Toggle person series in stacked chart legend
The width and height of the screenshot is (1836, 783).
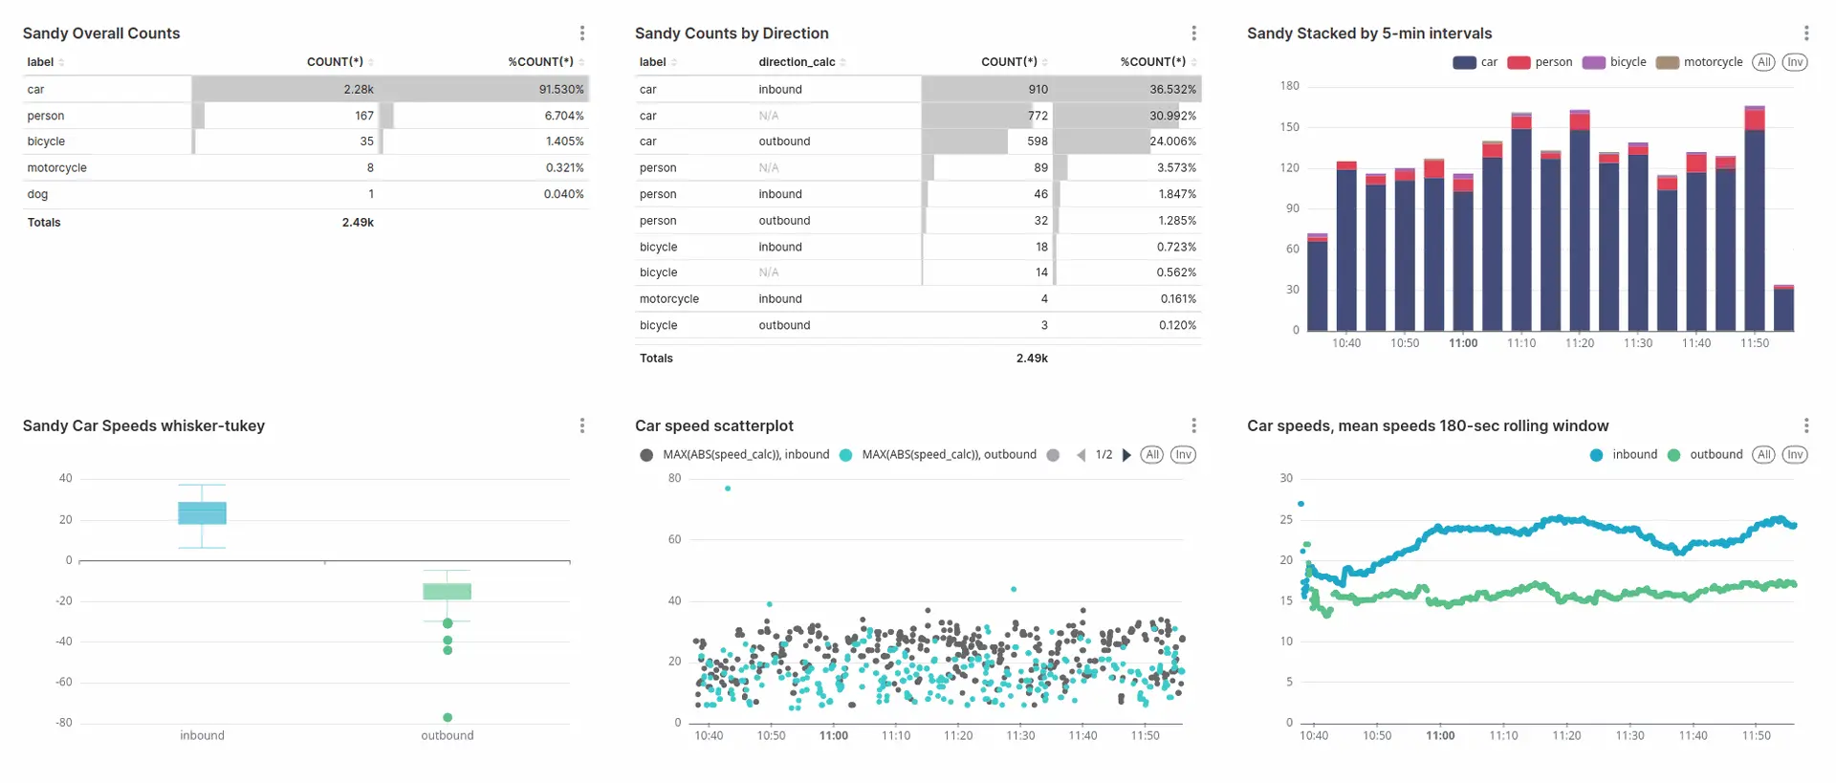coord(1540,62)
